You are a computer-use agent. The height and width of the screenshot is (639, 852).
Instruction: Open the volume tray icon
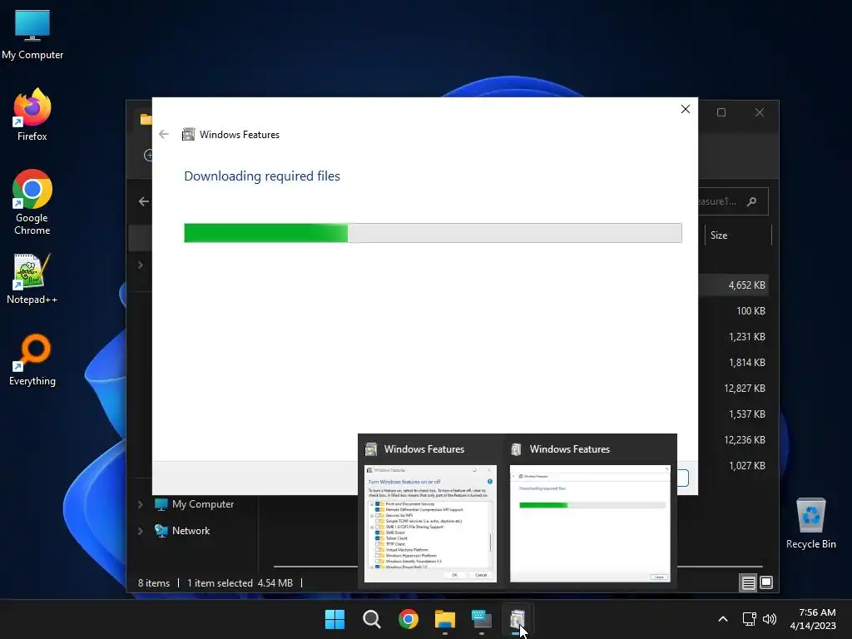coord(770,619)
